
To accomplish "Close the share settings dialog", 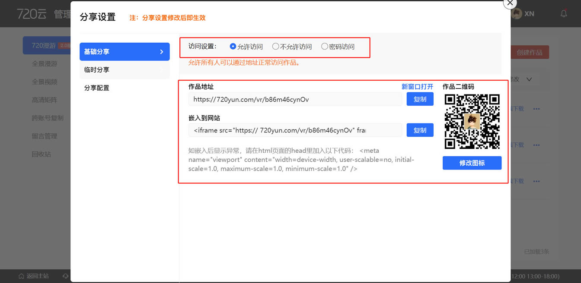I will click(x=510, y=3).
